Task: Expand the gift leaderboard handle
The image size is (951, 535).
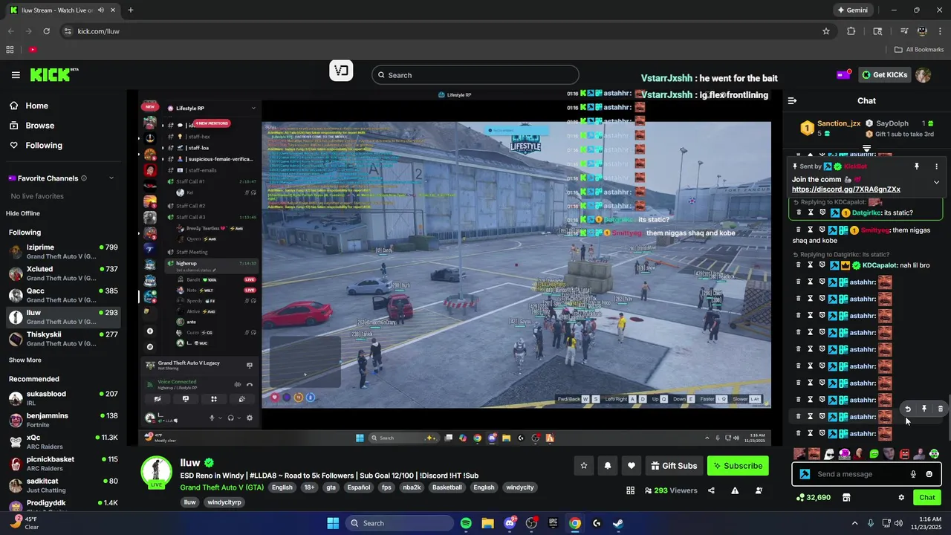Action: coord(866,149)
